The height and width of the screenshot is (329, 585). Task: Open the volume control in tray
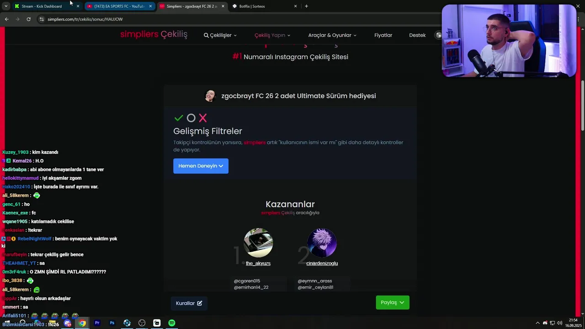tap(559, 323)
